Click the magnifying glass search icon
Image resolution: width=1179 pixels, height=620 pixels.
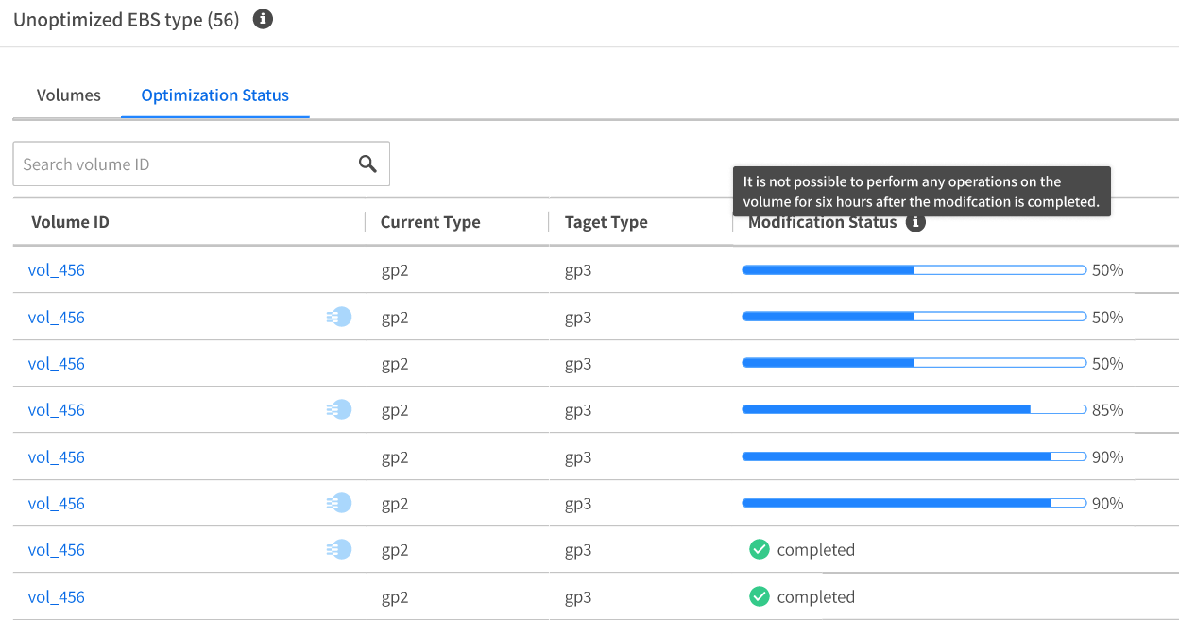tap(367, 164)
